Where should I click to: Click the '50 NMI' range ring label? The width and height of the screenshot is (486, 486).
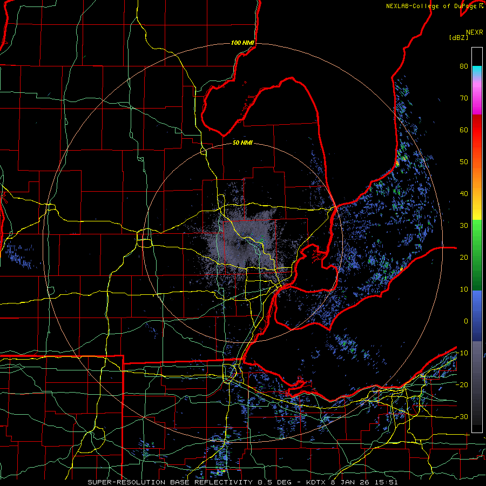click(242, 143)
